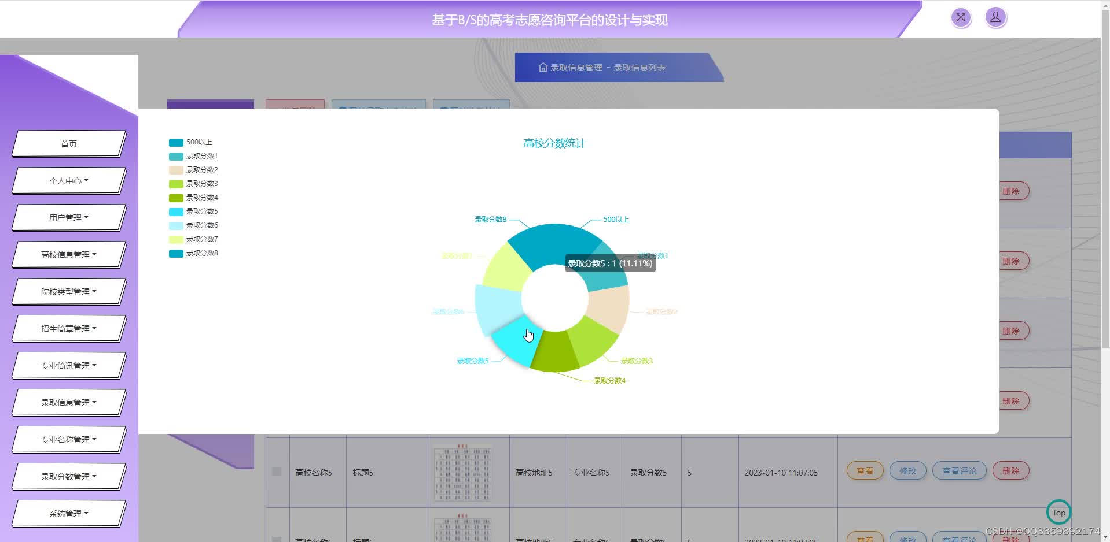This screenshot has width=1110, height=542.
Task: Click the 录取信息管理 breadcrumb text
Action: pos(576,68)
